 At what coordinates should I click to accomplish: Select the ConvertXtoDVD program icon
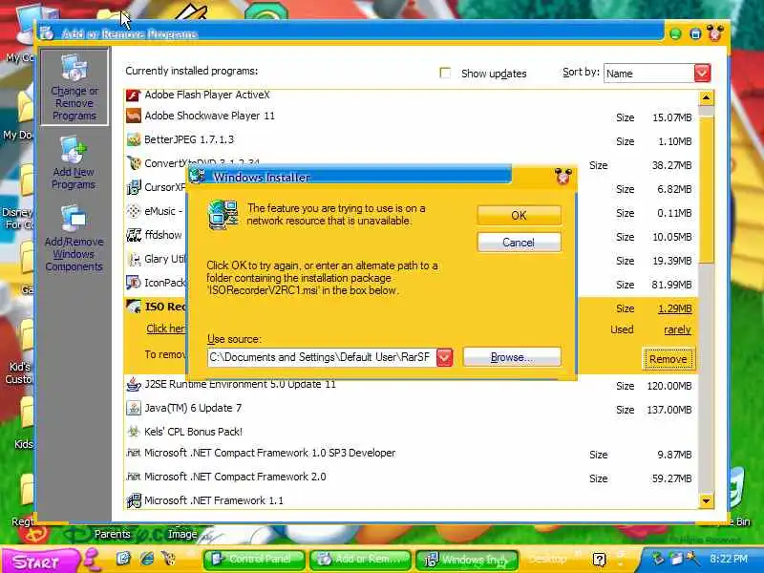click(134, 163)
